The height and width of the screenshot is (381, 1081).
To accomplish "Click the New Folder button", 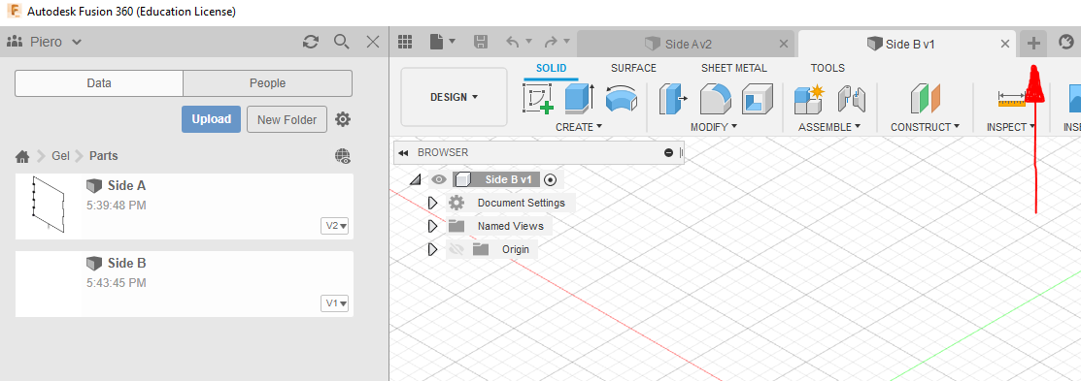I will tap(287, 119).
